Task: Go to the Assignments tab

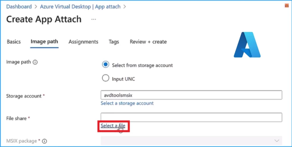Action: [83, 42]
